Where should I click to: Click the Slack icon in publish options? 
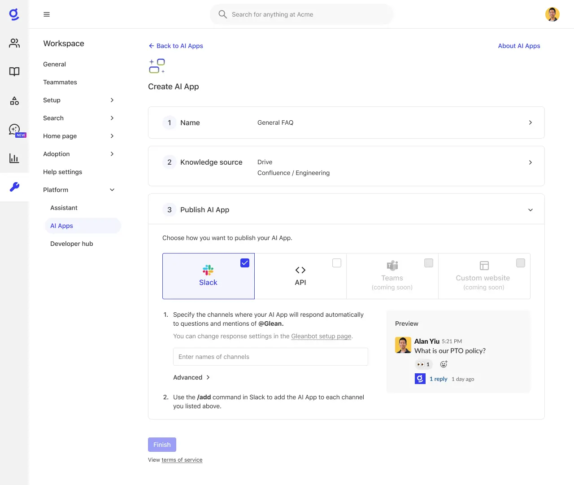pyautogui.click(x=208, y=270)
